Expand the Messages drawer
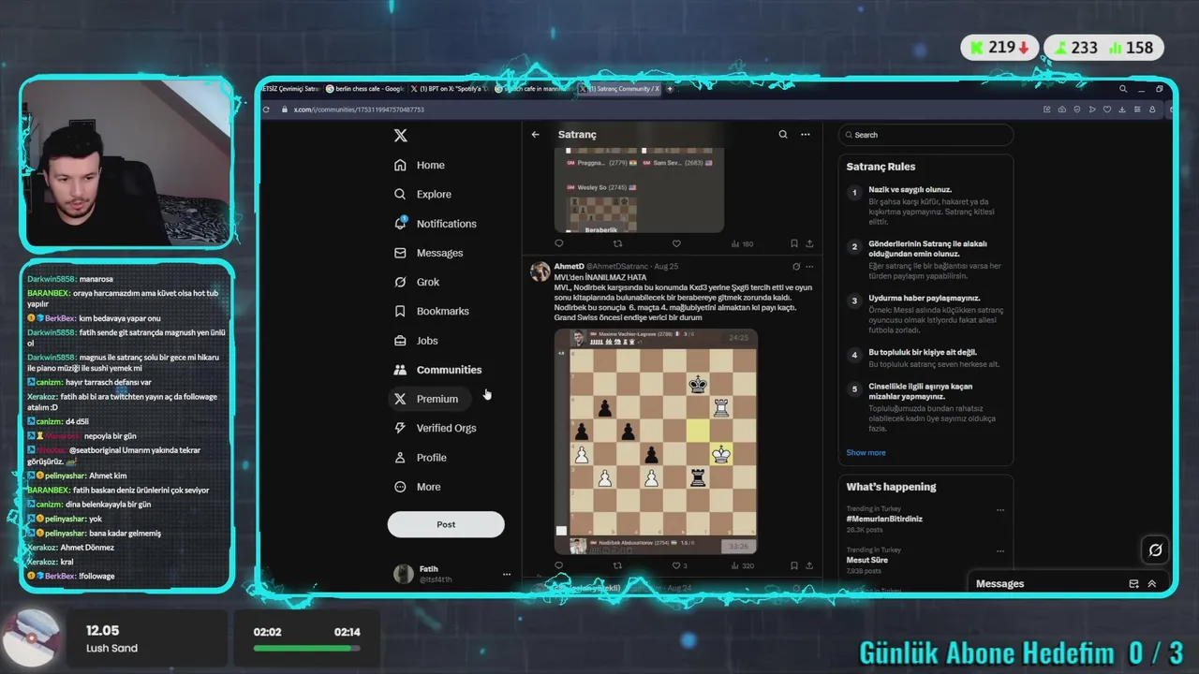This screenshot has height=674, width=1199. click(x=1152, y=584)
